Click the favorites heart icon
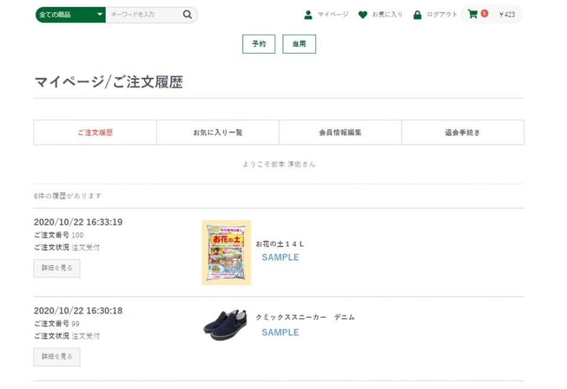 [363, 15]
